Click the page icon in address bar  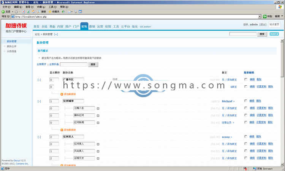pyautogui.click(x=13, y=17)
